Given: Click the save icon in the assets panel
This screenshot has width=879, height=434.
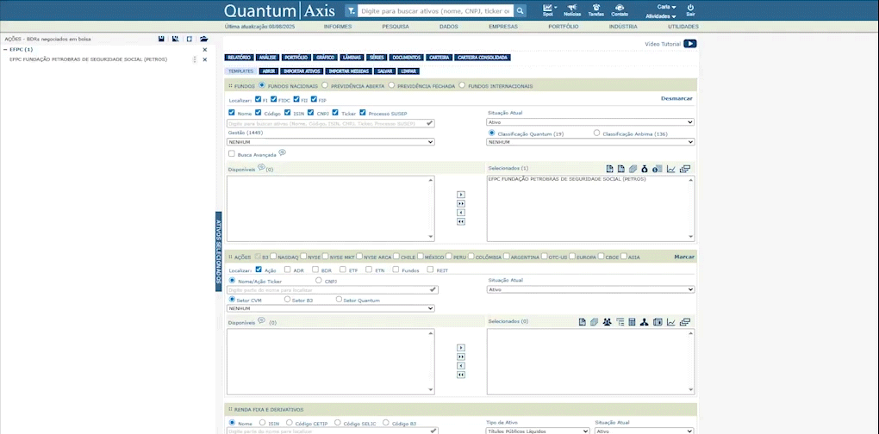Looking at the screenshot, I should click(x=161, y=40).
